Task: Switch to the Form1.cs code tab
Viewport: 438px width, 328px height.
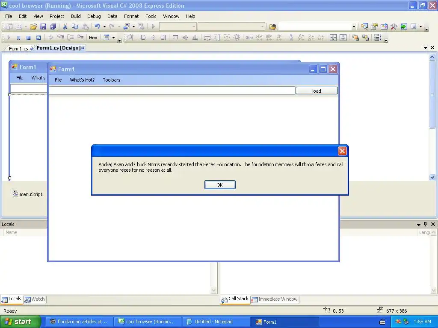Action: coord(18,49)
